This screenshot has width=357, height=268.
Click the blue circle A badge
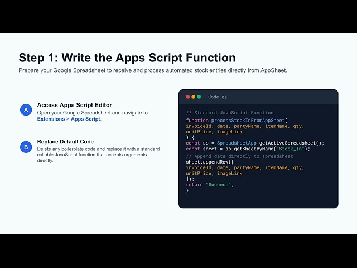pyautogui.click(x=26, y=110)
